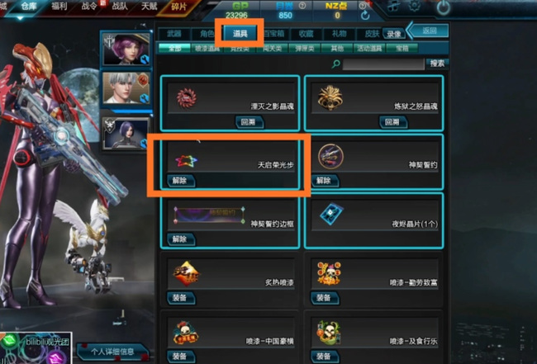
Task: Select the purple-haired character portrait
Action: [126, 50]
